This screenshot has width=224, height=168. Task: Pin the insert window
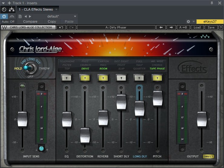(x=212, y=3)
